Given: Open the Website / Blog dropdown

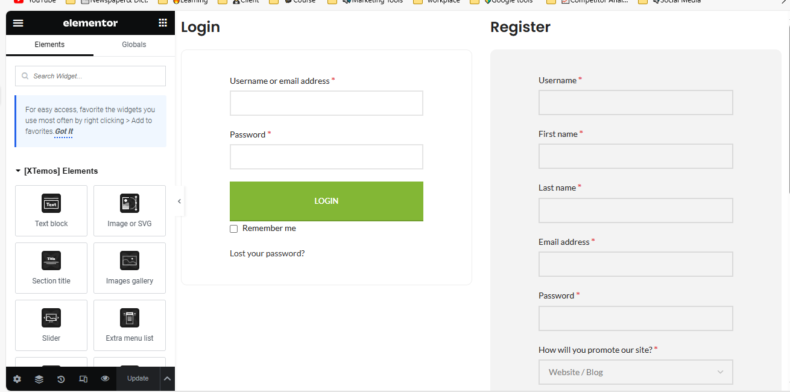Looking at the screenshot, I should (x=636, y=372).
